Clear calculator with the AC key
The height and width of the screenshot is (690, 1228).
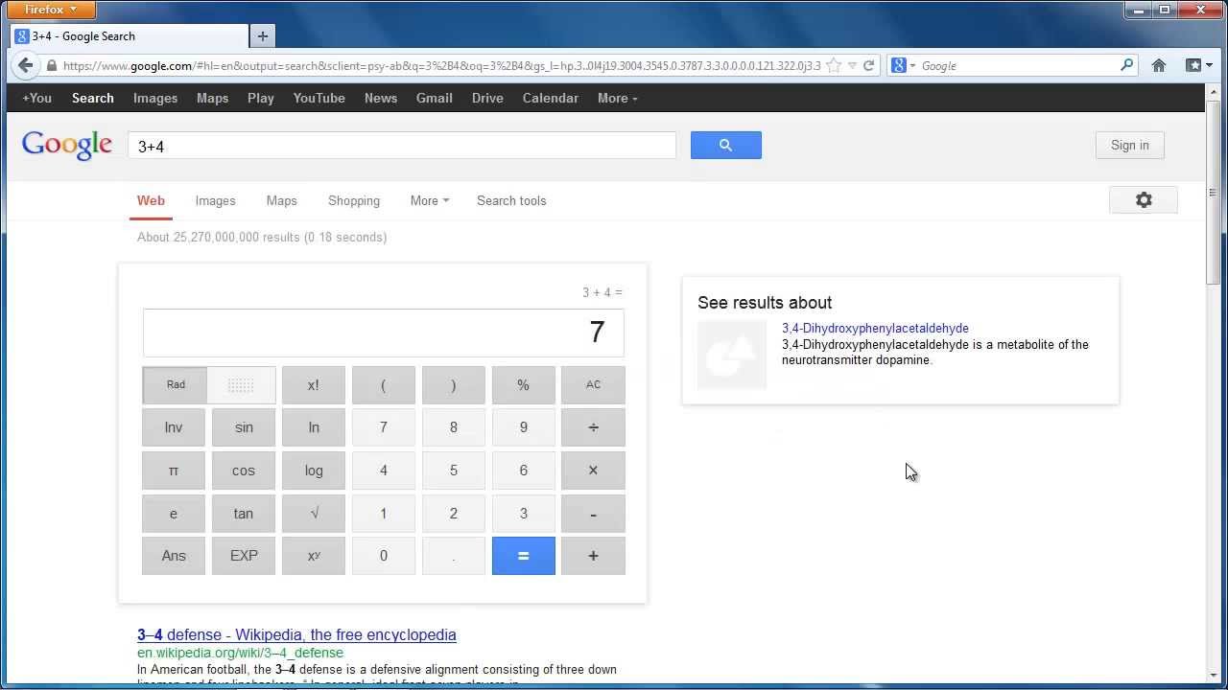pyautogui.click(x=593, y=385)
